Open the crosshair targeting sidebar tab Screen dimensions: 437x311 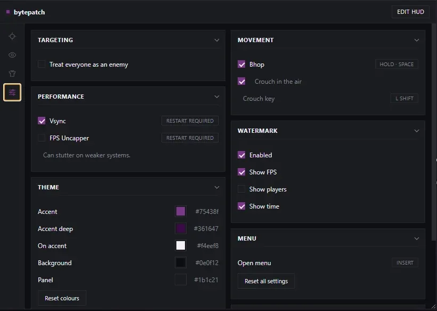point(12,36)
